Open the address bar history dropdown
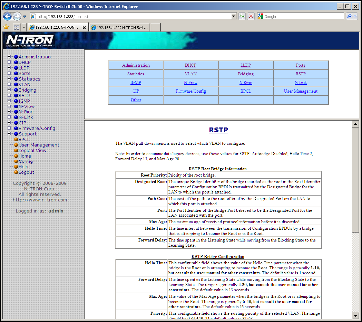This screenshot has width=362, height=322. pyautogui.click(x=234, y=17)
